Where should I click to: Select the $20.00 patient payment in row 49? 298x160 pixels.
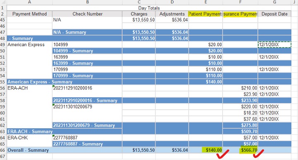click(205, 45)
